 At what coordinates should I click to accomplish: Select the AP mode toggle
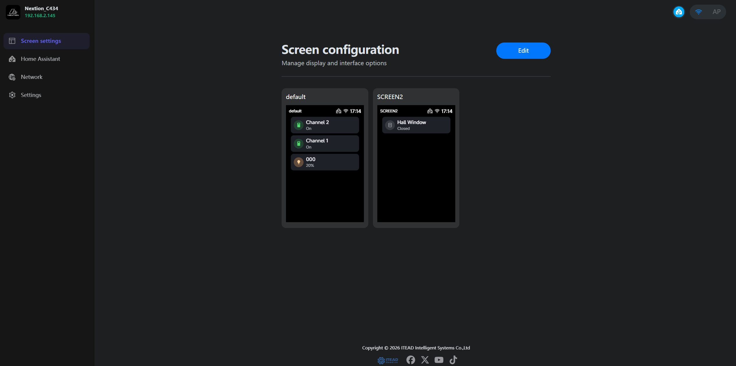717,12
